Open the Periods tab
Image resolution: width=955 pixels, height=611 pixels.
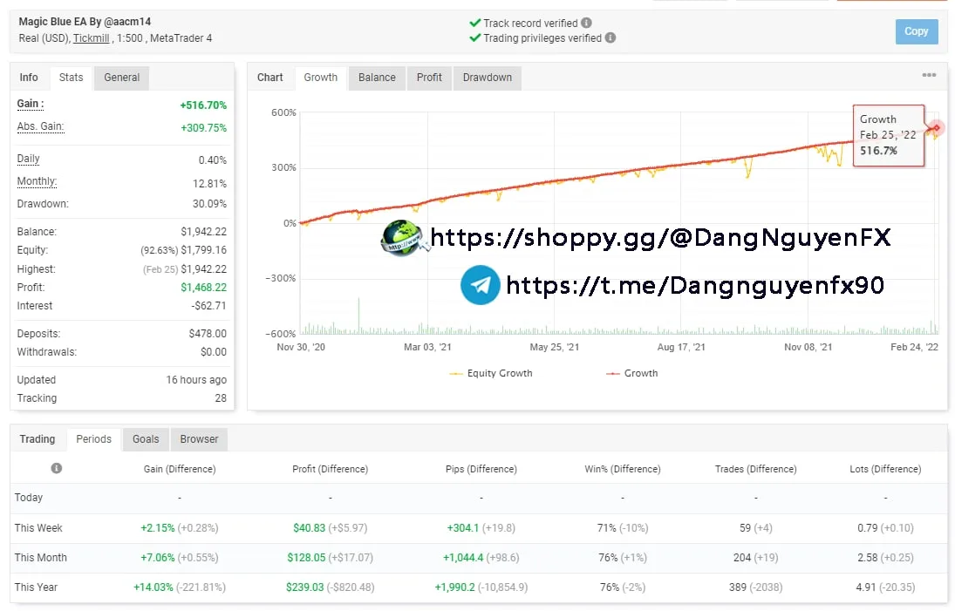coord(94,438)
